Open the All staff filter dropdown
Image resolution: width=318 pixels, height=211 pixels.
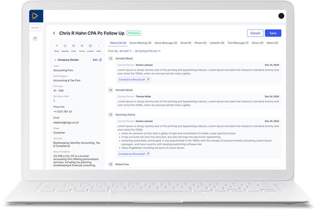(x=126, y=51)
